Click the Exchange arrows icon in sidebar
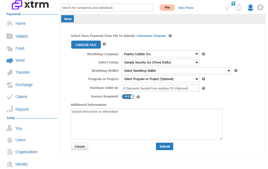The image size is (268, 169). (10, 85)
